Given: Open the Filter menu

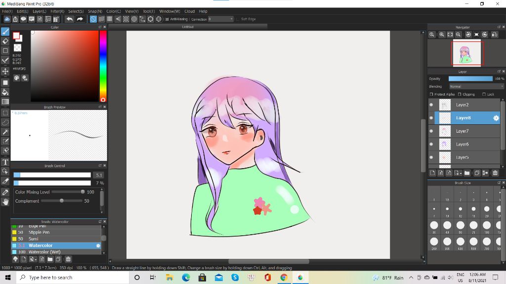Looking at the screenshot, I should pyautogui.click(x=57, y=11).
